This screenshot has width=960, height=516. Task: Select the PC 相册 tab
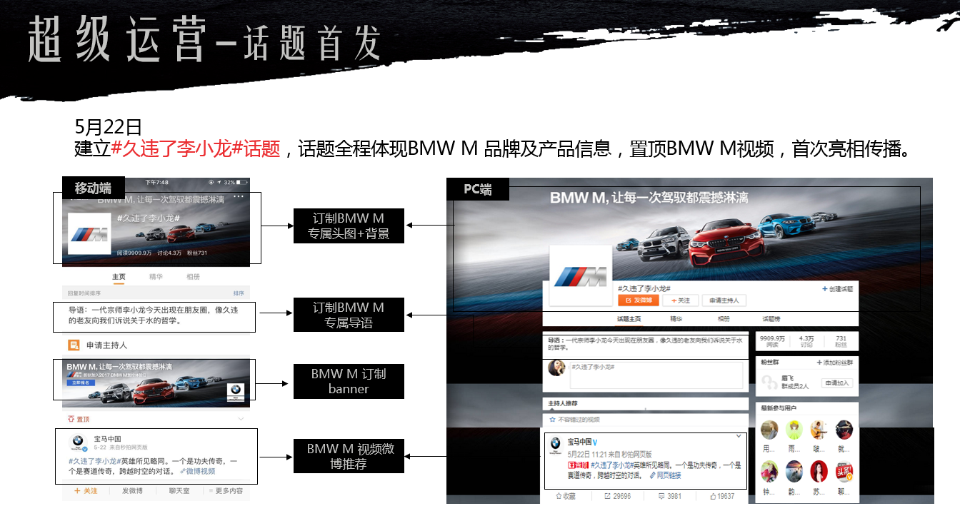pyautogui.click(x=724, y=319)
